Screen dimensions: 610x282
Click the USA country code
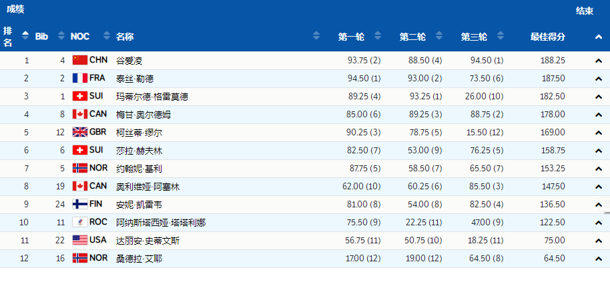click(x=97, y=239)
